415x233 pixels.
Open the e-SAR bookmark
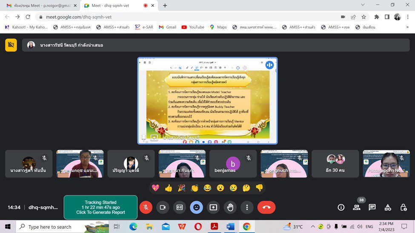[144, 27]
